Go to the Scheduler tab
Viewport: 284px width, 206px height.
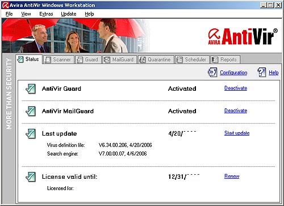pyautogui.click(x=192, y=60)
